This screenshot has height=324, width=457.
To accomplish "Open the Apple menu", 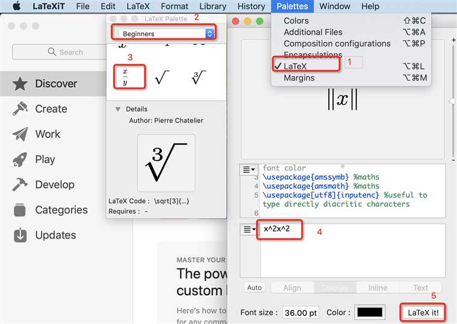I will [17, 6].
